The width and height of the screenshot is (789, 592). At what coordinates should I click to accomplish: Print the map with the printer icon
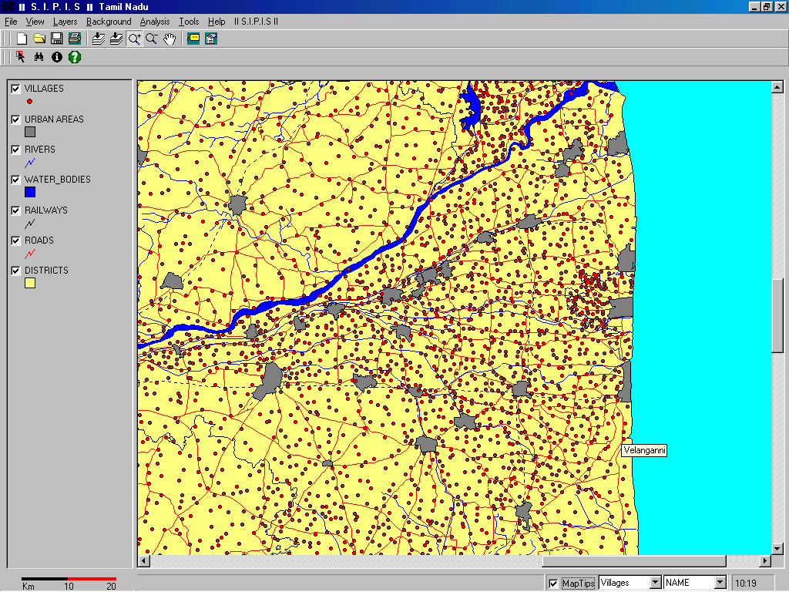(75, 39)
